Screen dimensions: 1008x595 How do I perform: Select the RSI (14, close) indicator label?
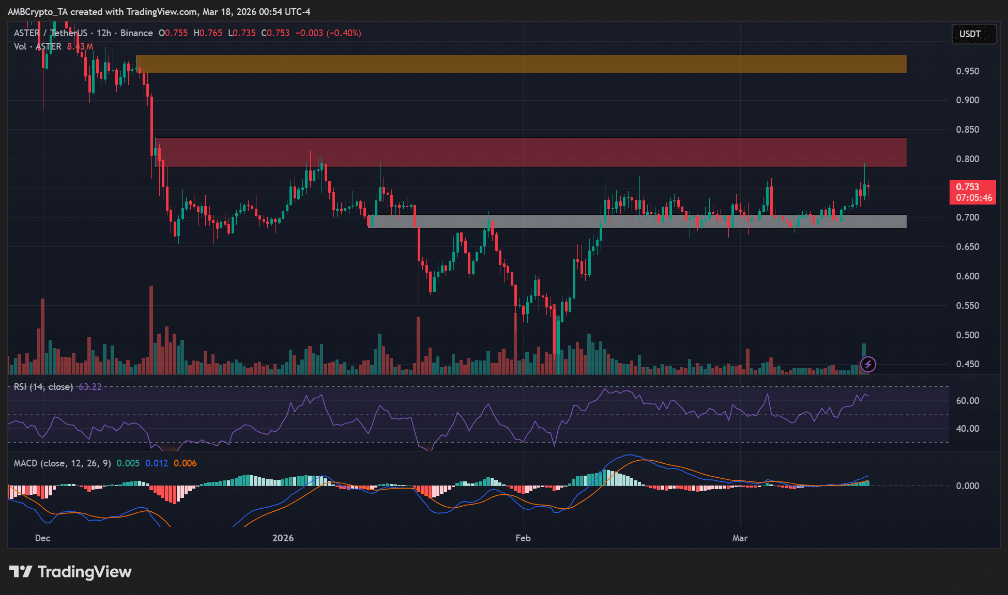[x=43, y=387]
